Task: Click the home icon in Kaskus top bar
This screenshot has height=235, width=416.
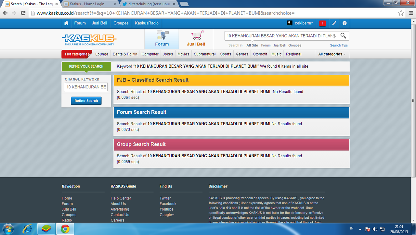Action: (66, 23)
